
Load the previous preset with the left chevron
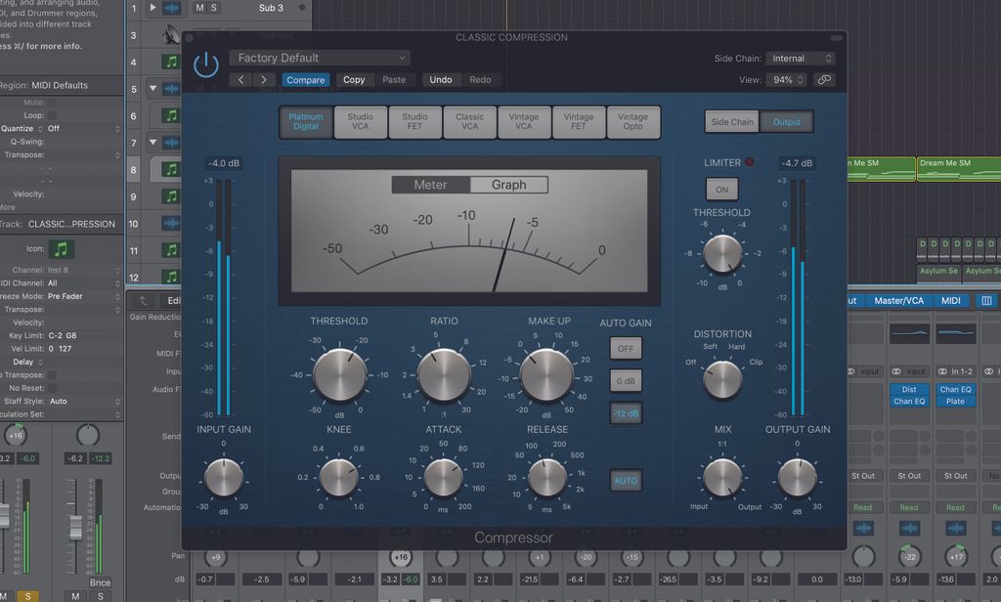pos(241,79)
